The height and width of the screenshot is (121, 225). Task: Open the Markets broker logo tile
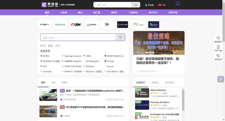coord(91,24)
